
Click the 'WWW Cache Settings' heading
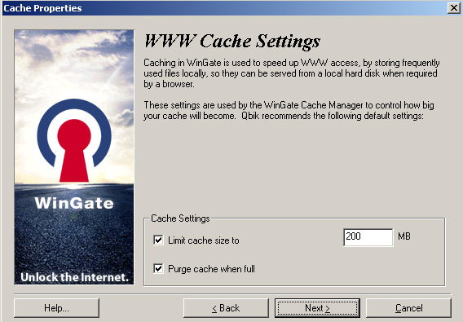point(232,41)
